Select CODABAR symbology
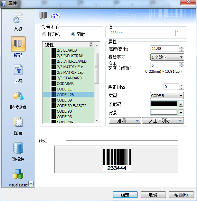The width and height of the screenshot is (197, 201). click(68, 84)
